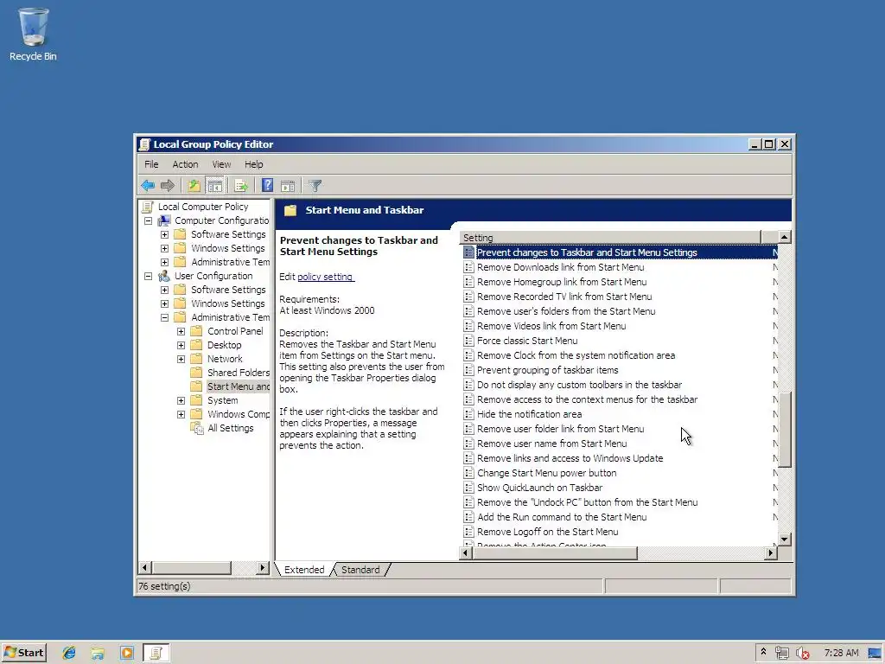Click policy icon beside Hide the notification area
This screenshot has height=664, width=885.
(x=468, y=414)
